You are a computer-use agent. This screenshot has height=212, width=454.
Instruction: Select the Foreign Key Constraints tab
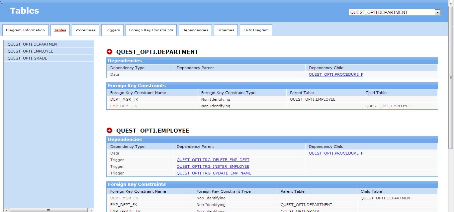coord(151,30)
